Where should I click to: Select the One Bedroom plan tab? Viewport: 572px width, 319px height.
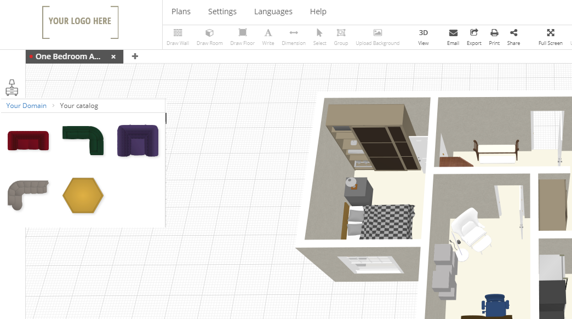(68, 56)
